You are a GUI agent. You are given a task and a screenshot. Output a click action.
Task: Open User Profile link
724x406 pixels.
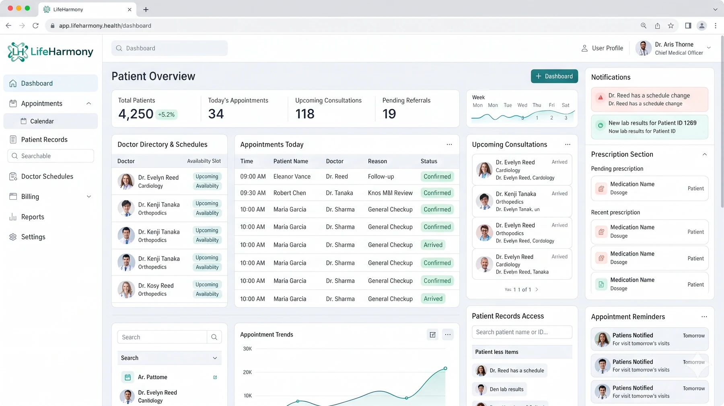point(602,48)
